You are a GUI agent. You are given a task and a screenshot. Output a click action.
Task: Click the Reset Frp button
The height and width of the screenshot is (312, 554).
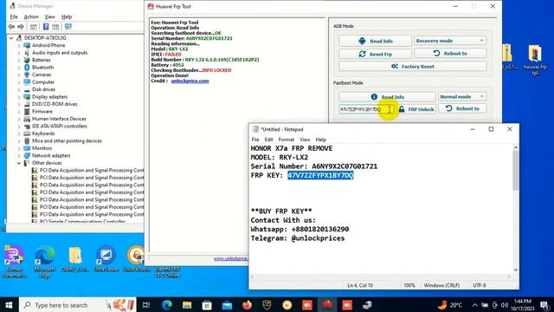375,54
